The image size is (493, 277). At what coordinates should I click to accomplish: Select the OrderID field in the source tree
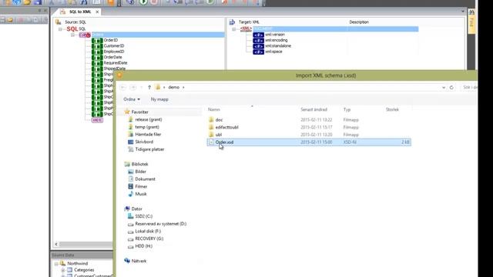pos(111,40)
